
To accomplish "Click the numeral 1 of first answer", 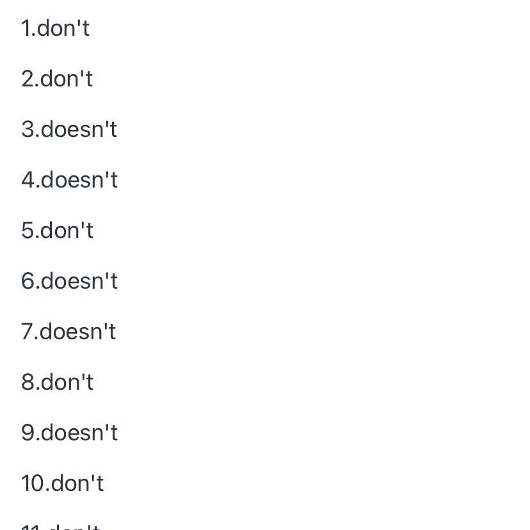I will click(27, 28).
